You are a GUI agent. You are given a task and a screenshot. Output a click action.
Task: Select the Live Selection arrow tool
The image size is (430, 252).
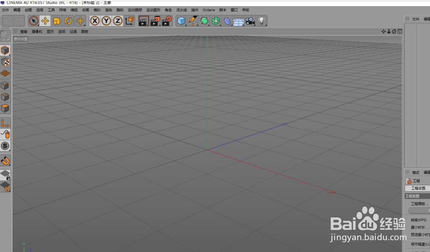coord(33,21)
